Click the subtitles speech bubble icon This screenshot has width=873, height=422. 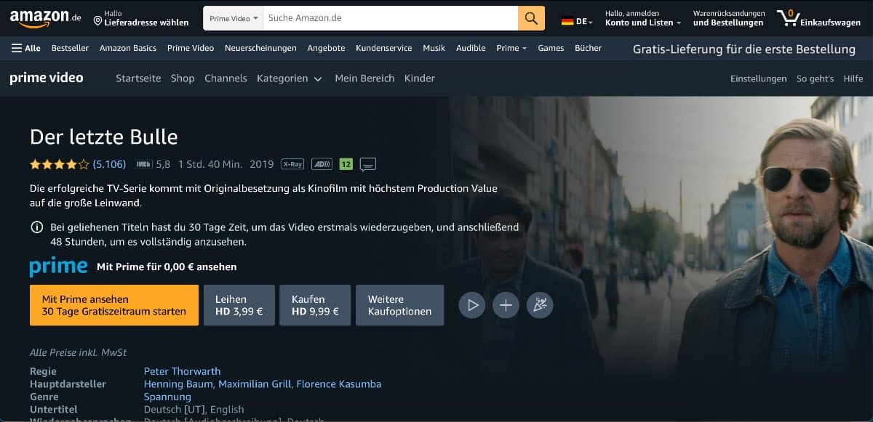tap(368, 165)
